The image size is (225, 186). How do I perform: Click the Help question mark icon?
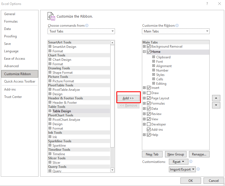[207, 4]
